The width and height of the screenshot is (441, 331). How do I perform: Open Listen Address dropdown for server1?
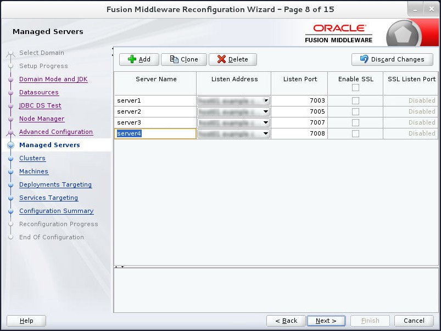(265, 100)
